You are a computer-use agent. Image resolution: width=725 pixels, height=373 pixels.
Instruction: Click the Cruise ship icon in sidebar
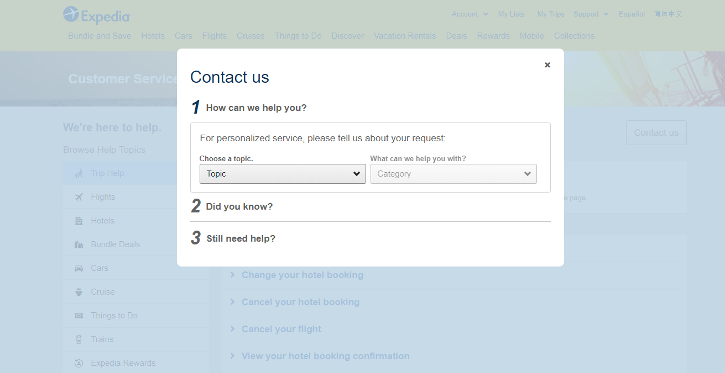(x=79, y=292)
